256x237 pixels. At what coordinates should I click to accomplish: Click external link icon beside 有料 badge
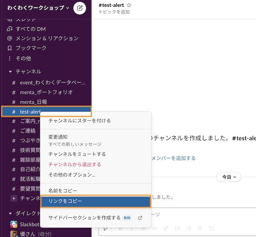140,218
